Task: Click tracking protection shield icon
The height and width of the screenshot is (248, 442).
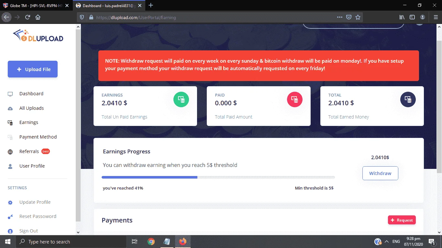Action: click(x=82, y=17)
